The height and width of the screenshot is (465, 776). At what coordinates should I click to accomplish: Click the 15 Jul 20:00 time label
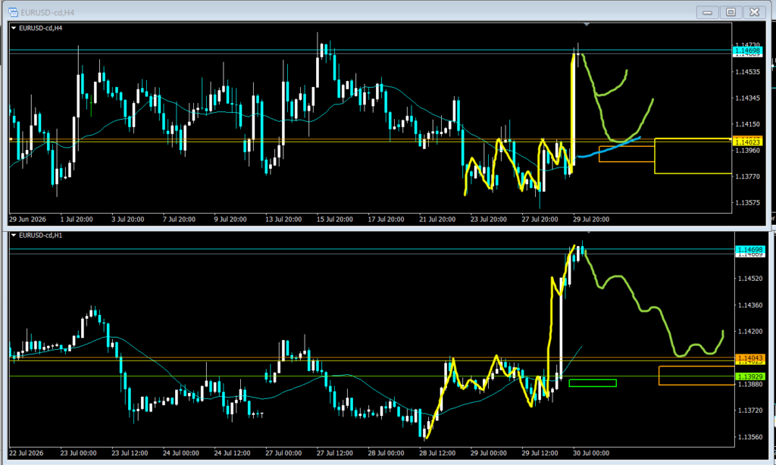click(335, 219)
